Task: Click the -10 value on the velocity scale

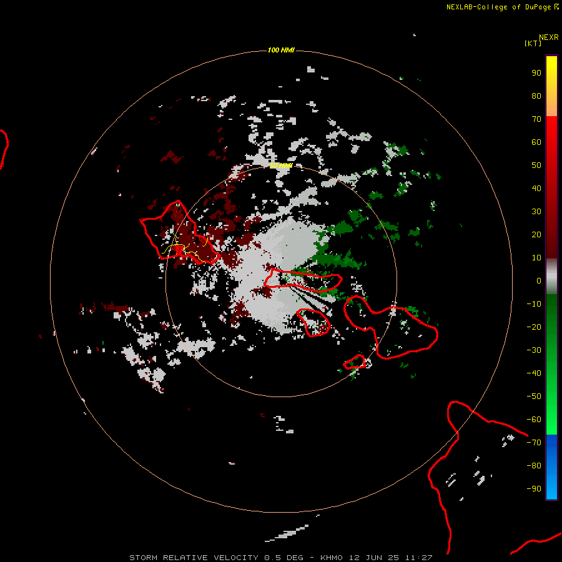Action: 534,304
